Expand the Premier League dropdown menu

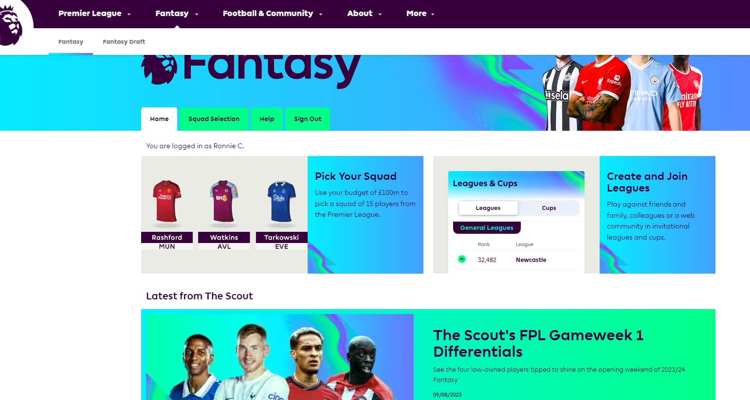[x=94, y=14]
